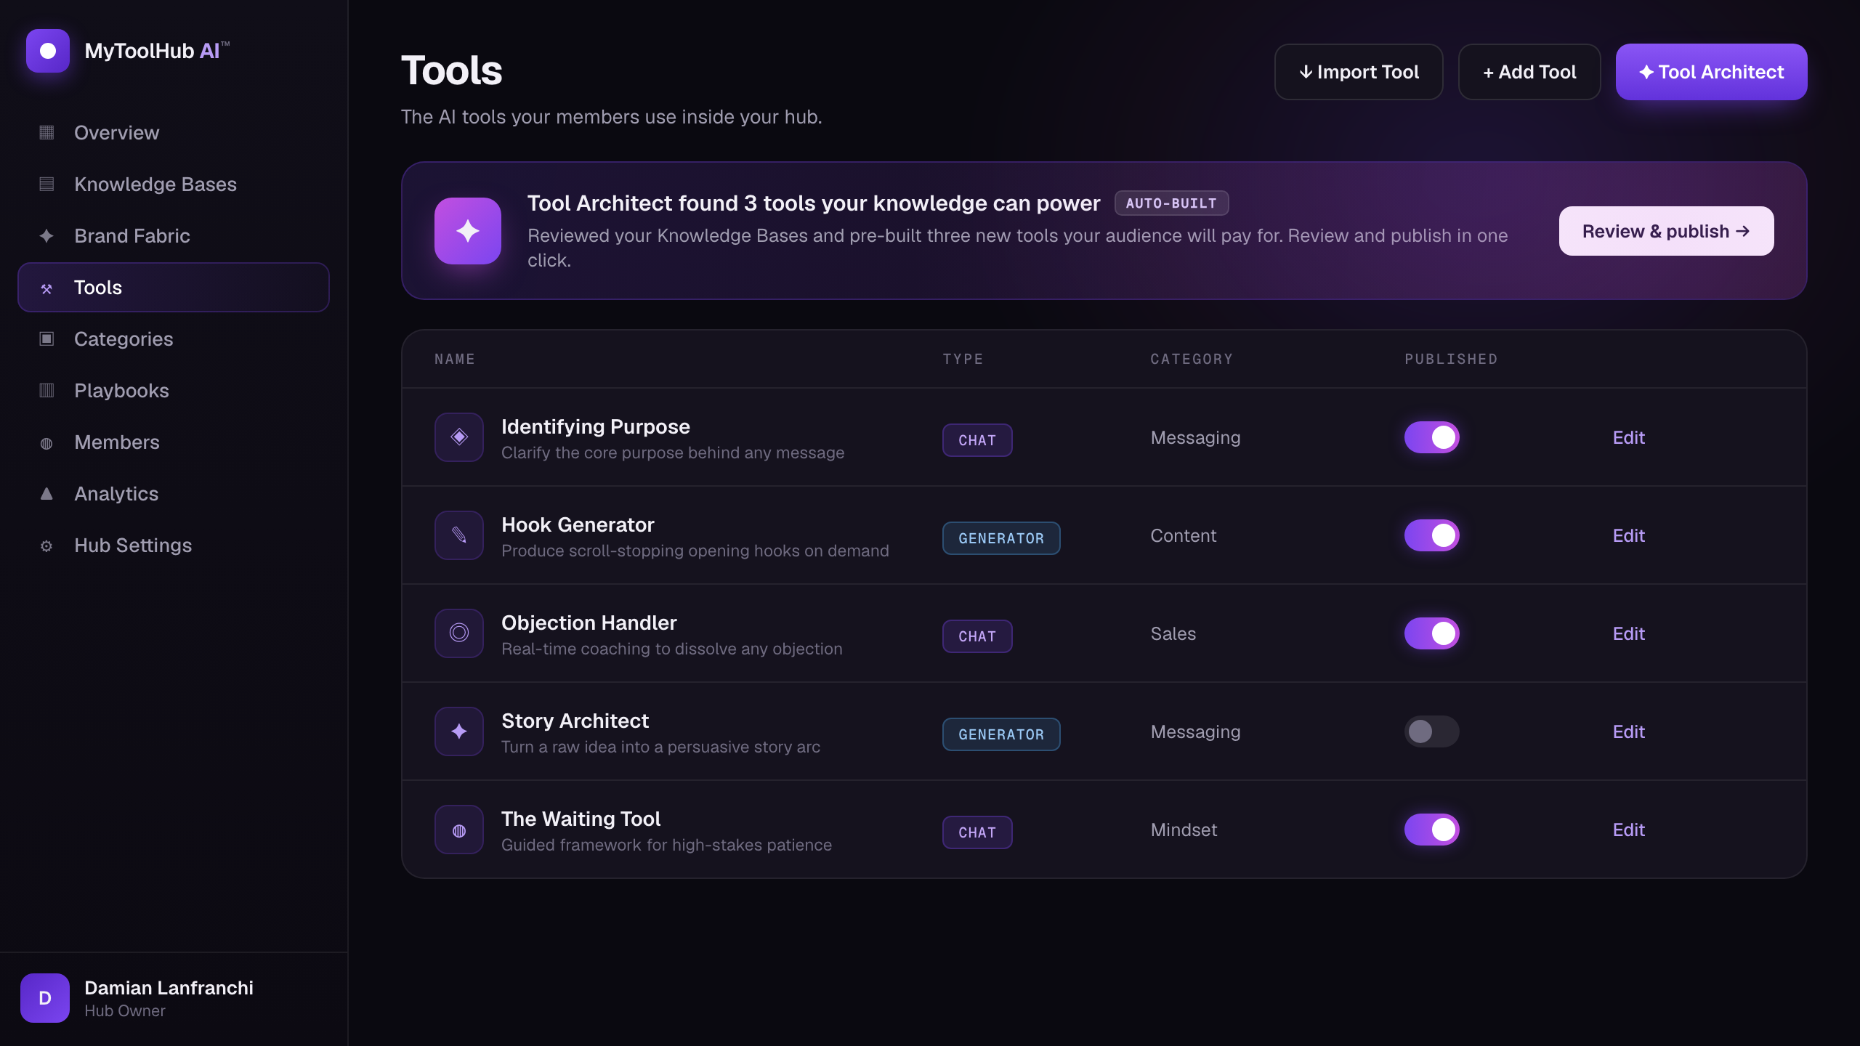This screenshot has width=1860, height=1046.
Task: Select the Tools menu item
Action: pos(174,287)
